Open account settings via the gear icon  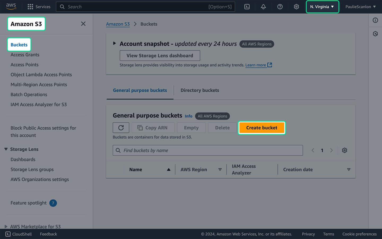pyautogui.click(x=296, y=7)
